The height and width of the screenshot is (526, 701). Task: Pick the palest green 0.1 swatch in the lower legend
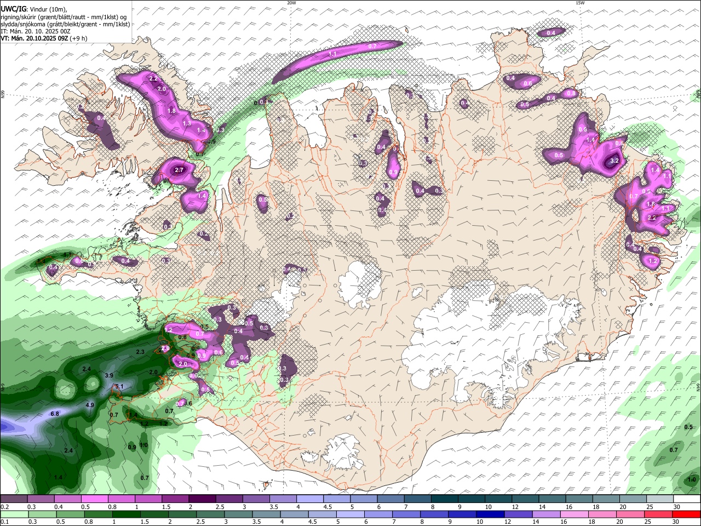click(x=14, y=514)
